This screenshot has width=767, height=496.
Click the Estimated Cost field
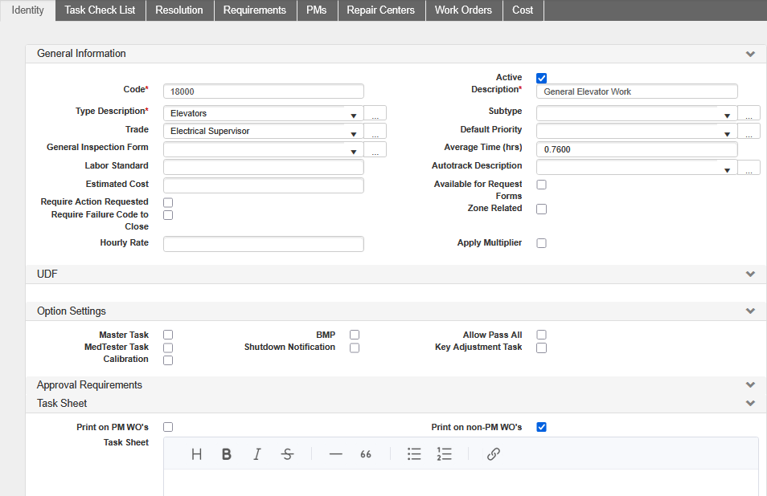[x=264, y=185]
